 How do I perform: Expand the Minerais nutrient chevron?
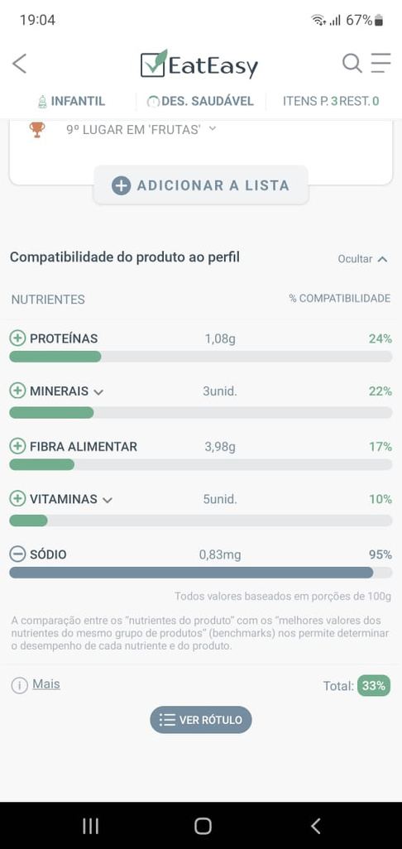pos(98,392)
